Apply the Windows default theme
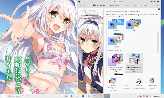Screen dimensions: 164x98 pos(116,25)
